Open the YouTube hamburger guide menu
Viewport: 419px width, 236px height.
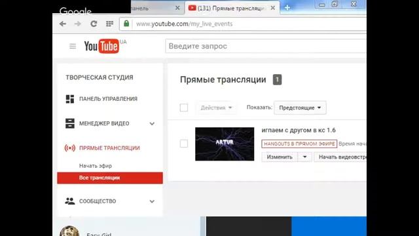point(73,47)
